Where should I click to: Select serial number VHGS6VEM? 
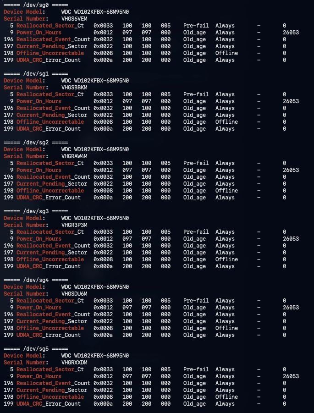click(74, 19)
